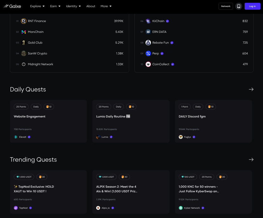
Task: Click the KiiChain logo icon
Action: [x=148, y=21]
